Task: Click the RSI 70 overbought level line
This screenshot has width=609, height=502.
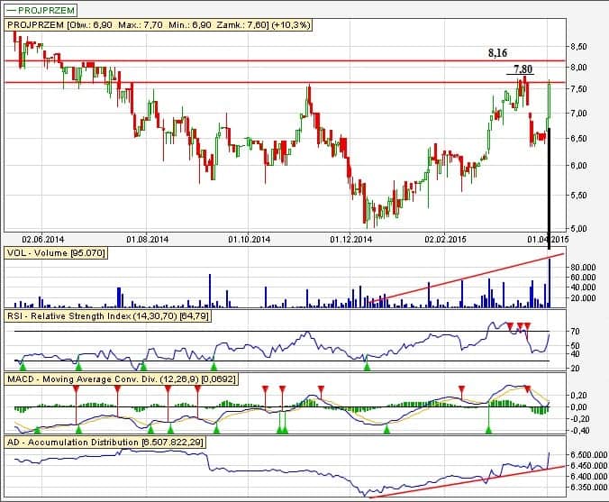Action: [270, 333]
